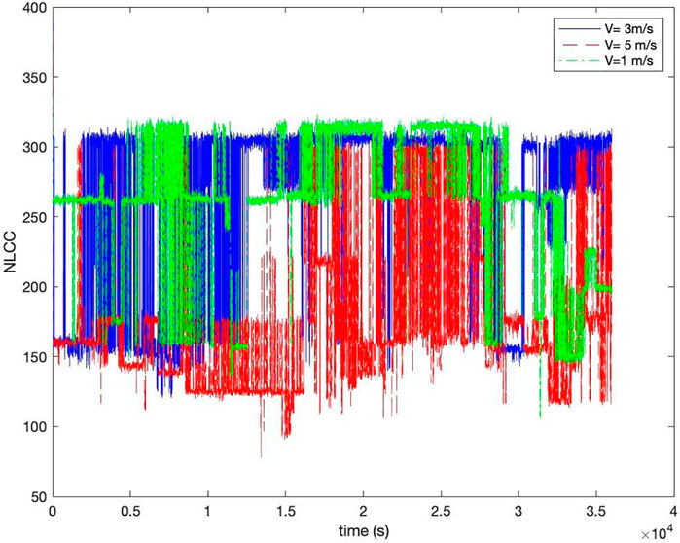Select the 'time (s)' x-axis label
The height and width of the screenshot is (543, 680).
[x=364, y=531]
